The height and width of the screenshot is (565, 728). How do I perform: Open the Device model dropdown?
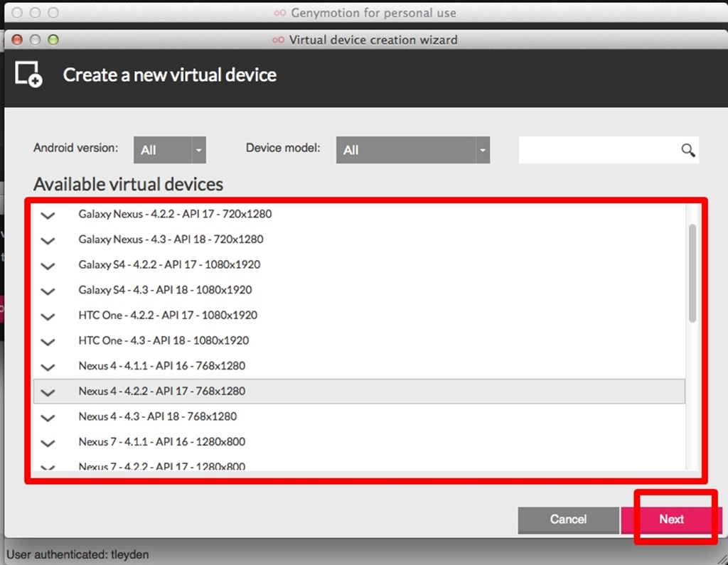point(413,150)
